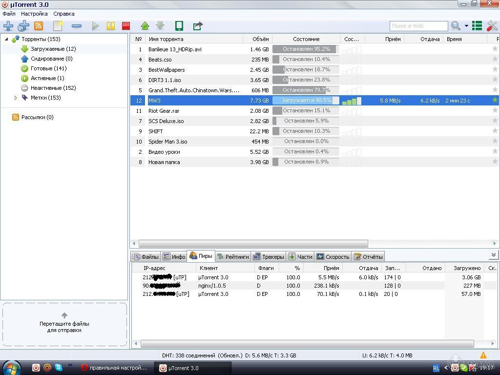Click the Web search input field

click(x=418, y=26)
